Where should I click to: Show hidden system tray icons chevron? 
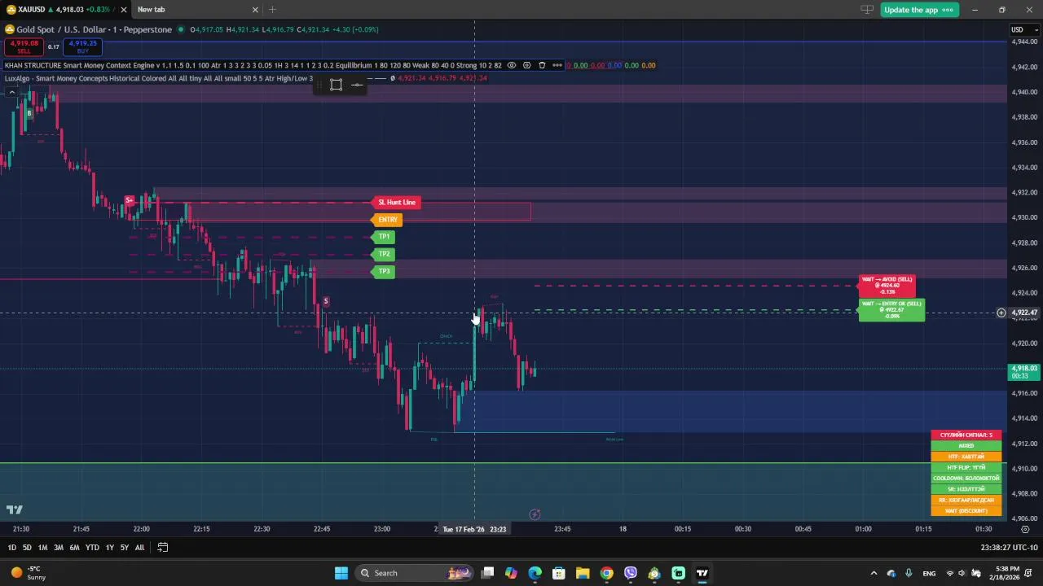(874, 573)
